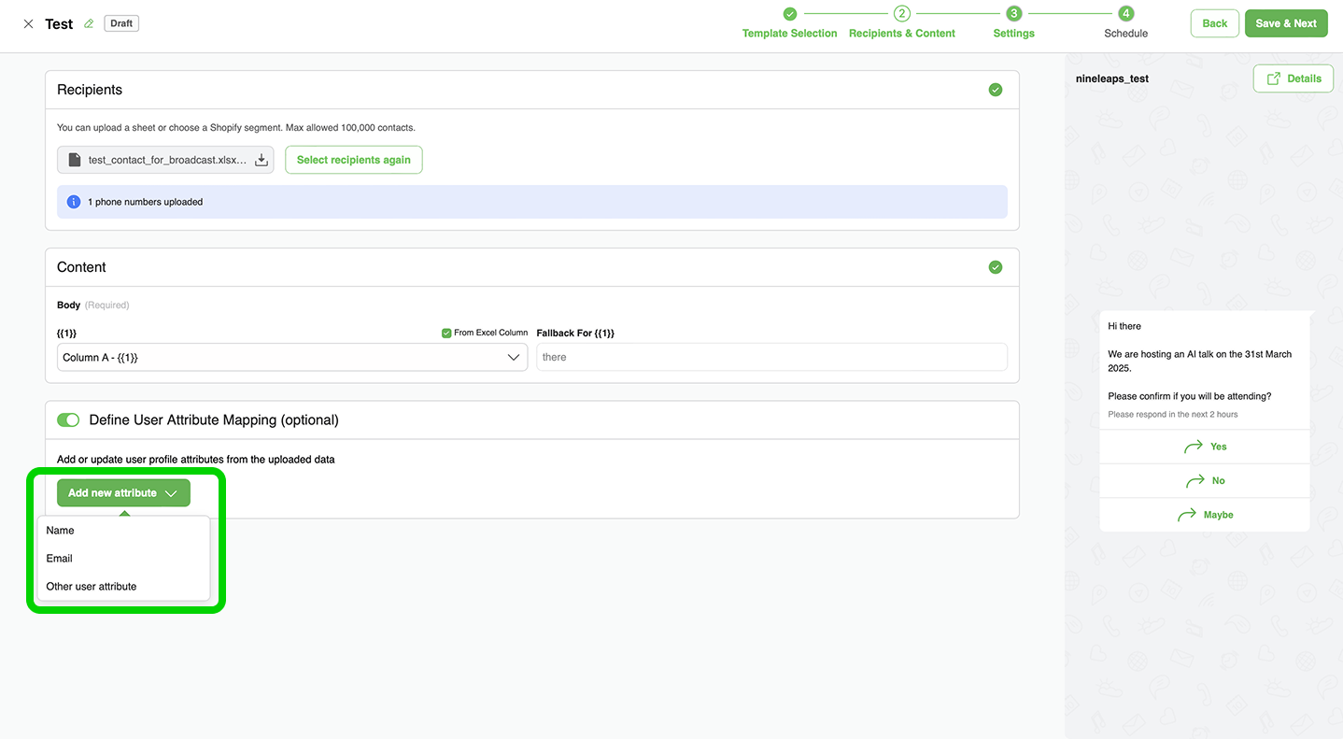Click the Schedule step 4 circle
This screenshot has height=739, width=1343.
click(1126, 14)
